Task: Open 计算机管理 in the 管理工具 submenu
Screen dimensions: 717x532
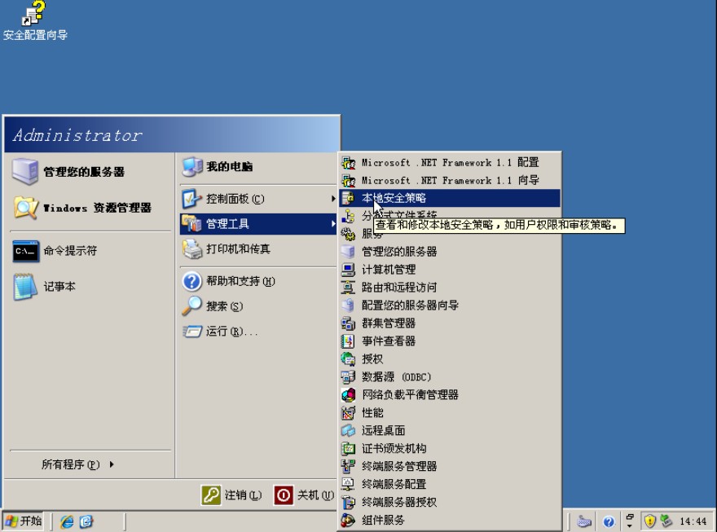Action: [450, 269]
